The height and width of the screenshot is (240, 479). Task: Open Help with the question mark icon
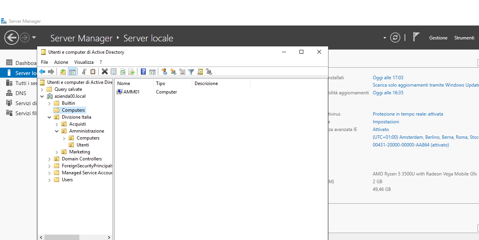tap(143, 71)
